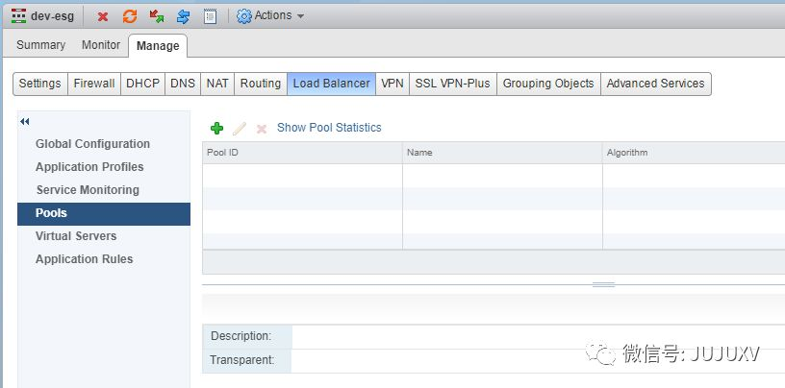Click the Transparent label in details pane
The width and height of the screenshot is (785, 388).
tap(241, 360)
